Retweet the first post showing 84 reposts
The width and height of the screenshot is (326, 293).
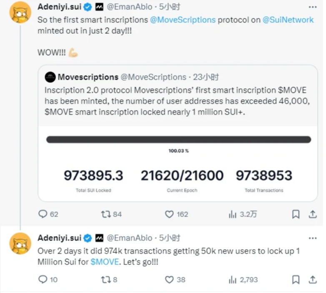[111, 214]
